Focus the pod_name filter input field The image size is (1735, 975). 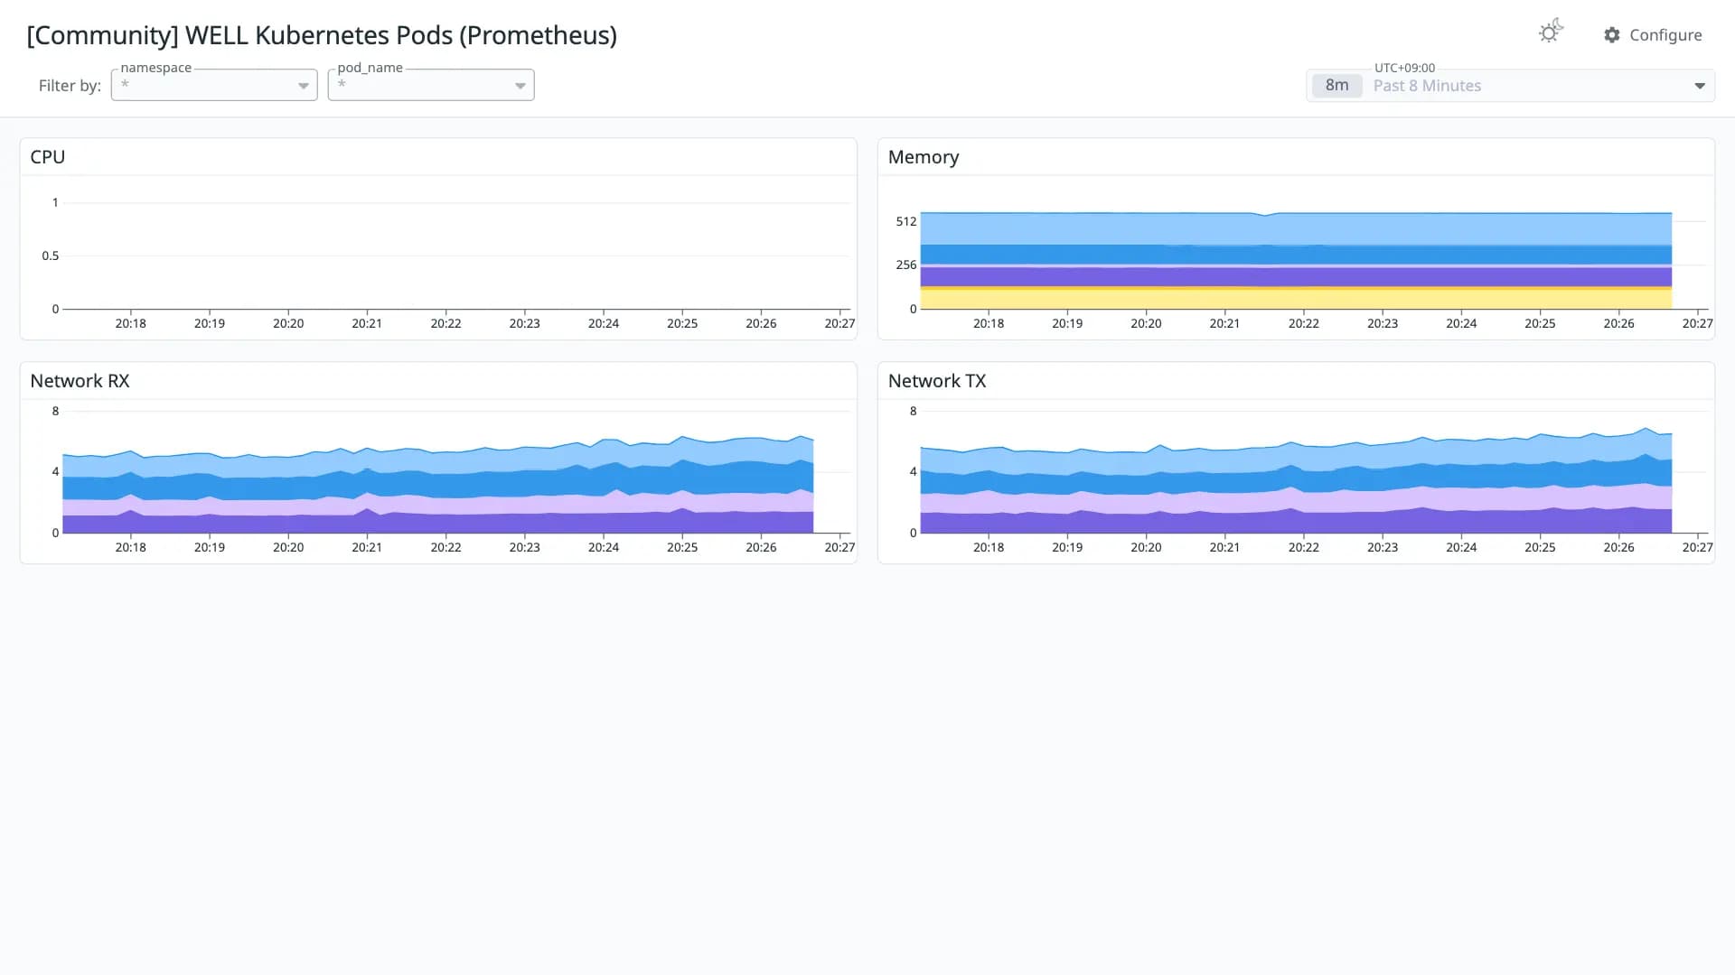tap(431, 85)
